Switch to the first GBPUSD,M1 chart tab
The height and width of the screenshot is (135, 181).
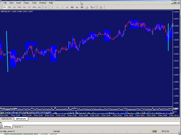tap(7, 119)
